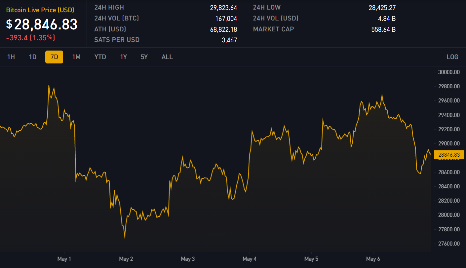466x268 pixels.
Task: Select the 1Y time range
Action: click(123, 57)
